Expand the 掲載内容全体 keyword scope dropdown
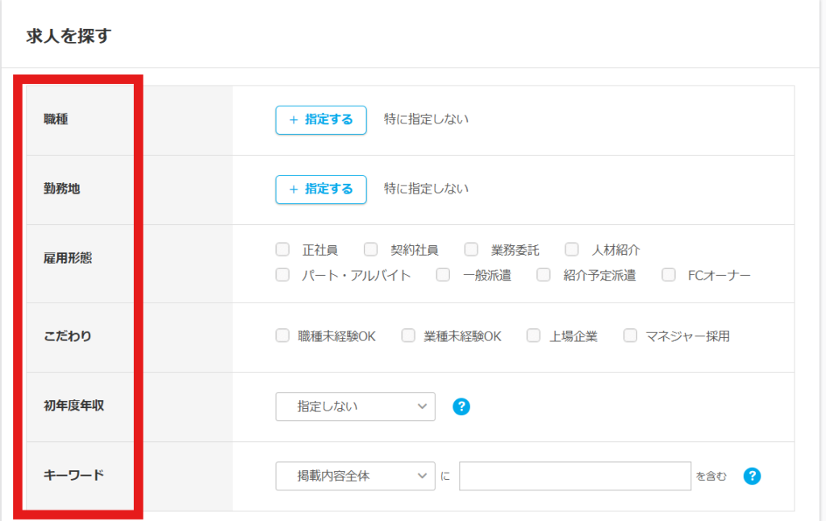Image resolution: width=826 pixels, height=521 pixels. click(x=355, y=476)
